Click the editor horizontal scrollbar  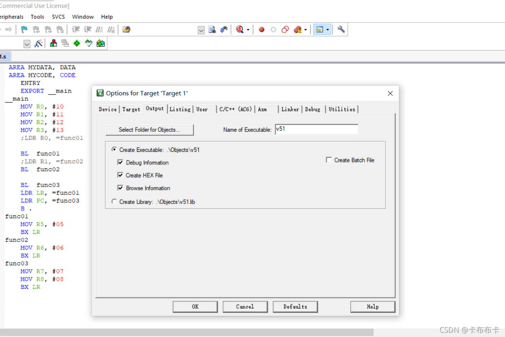(187, 332)
